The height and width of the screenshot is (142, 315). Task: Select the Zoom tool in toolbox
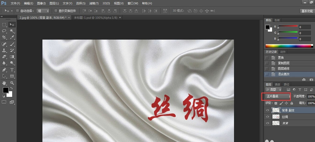pyautogui.click(x=12, y=83)
